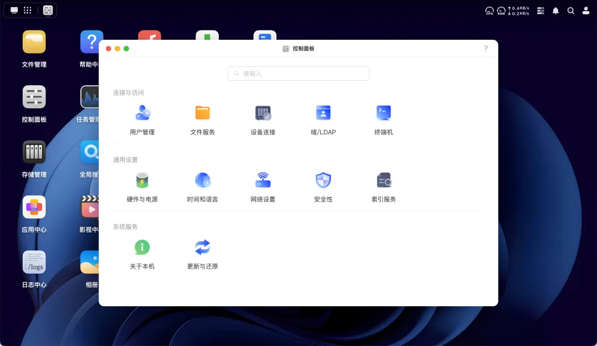597x346 pixels.
Task: Open 网络设置 panel
Action: pyautogui.click(x=263, y=187)
